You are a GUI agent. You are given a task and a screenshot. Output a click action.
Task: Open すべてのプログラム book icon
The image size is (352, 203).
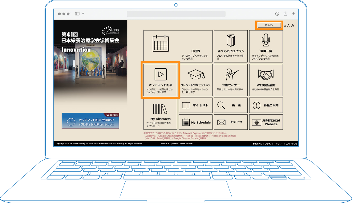click(x=231, y=41)
